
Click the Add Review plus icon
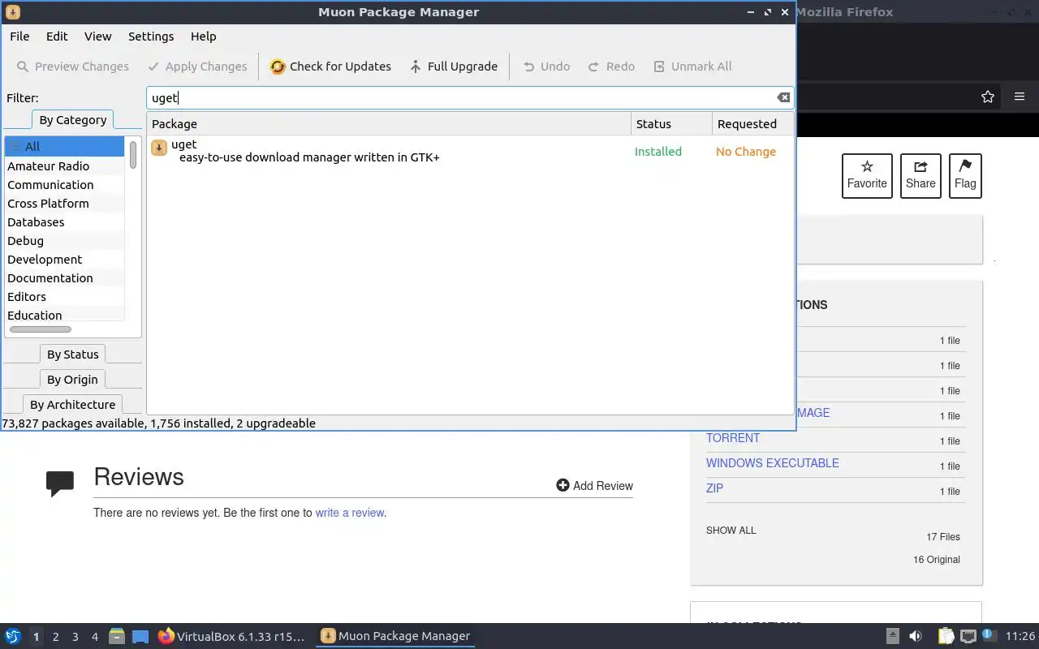(x=563, y=485)
